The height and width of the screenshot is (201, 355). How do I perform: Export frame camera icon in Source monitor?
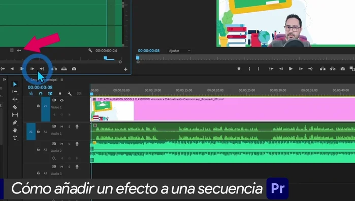point(74,69)
